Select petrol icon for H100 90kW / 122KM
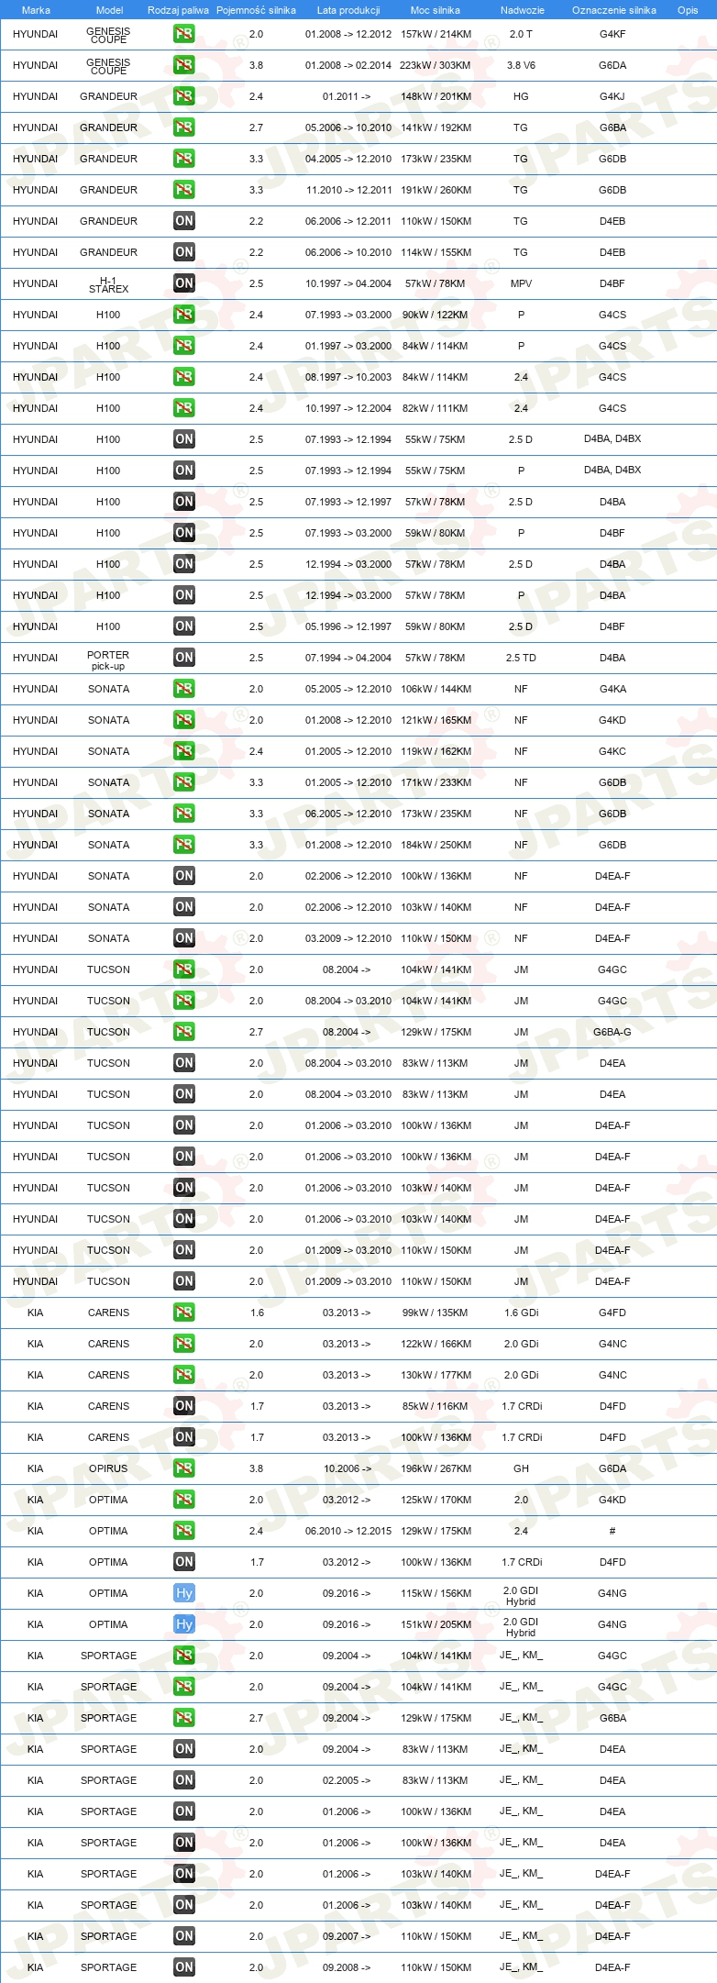This screenshot has height=1983, width=717. 184,315
